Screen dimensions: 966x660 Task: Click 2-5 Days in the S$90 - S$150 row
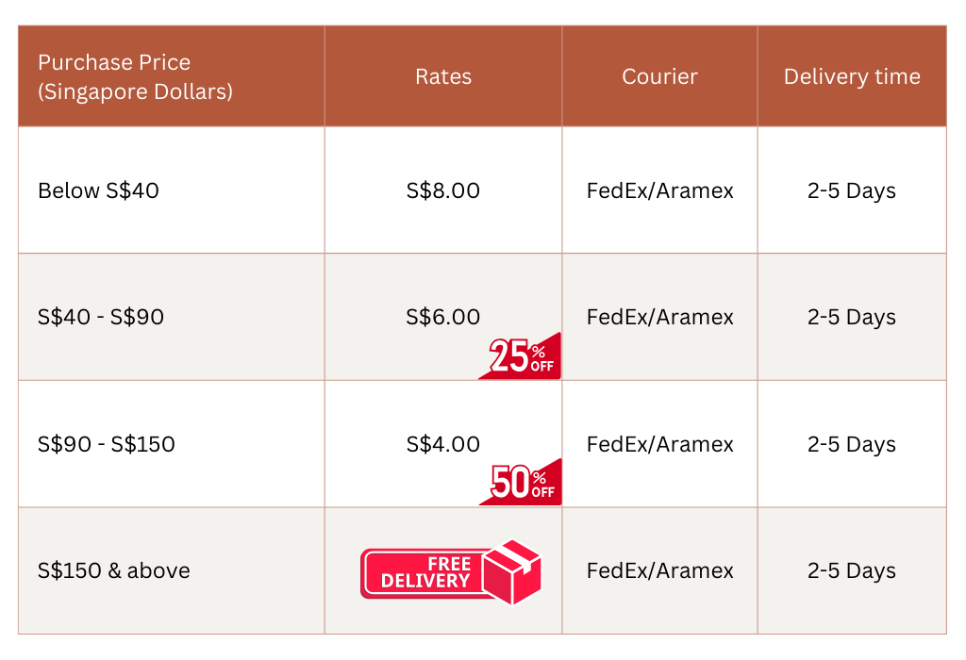pos(852,444)
